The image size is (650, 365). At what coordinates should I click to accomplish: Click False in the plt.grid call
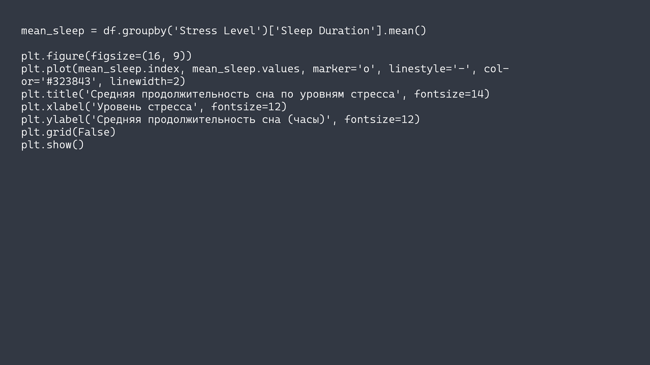pos(96,132)
